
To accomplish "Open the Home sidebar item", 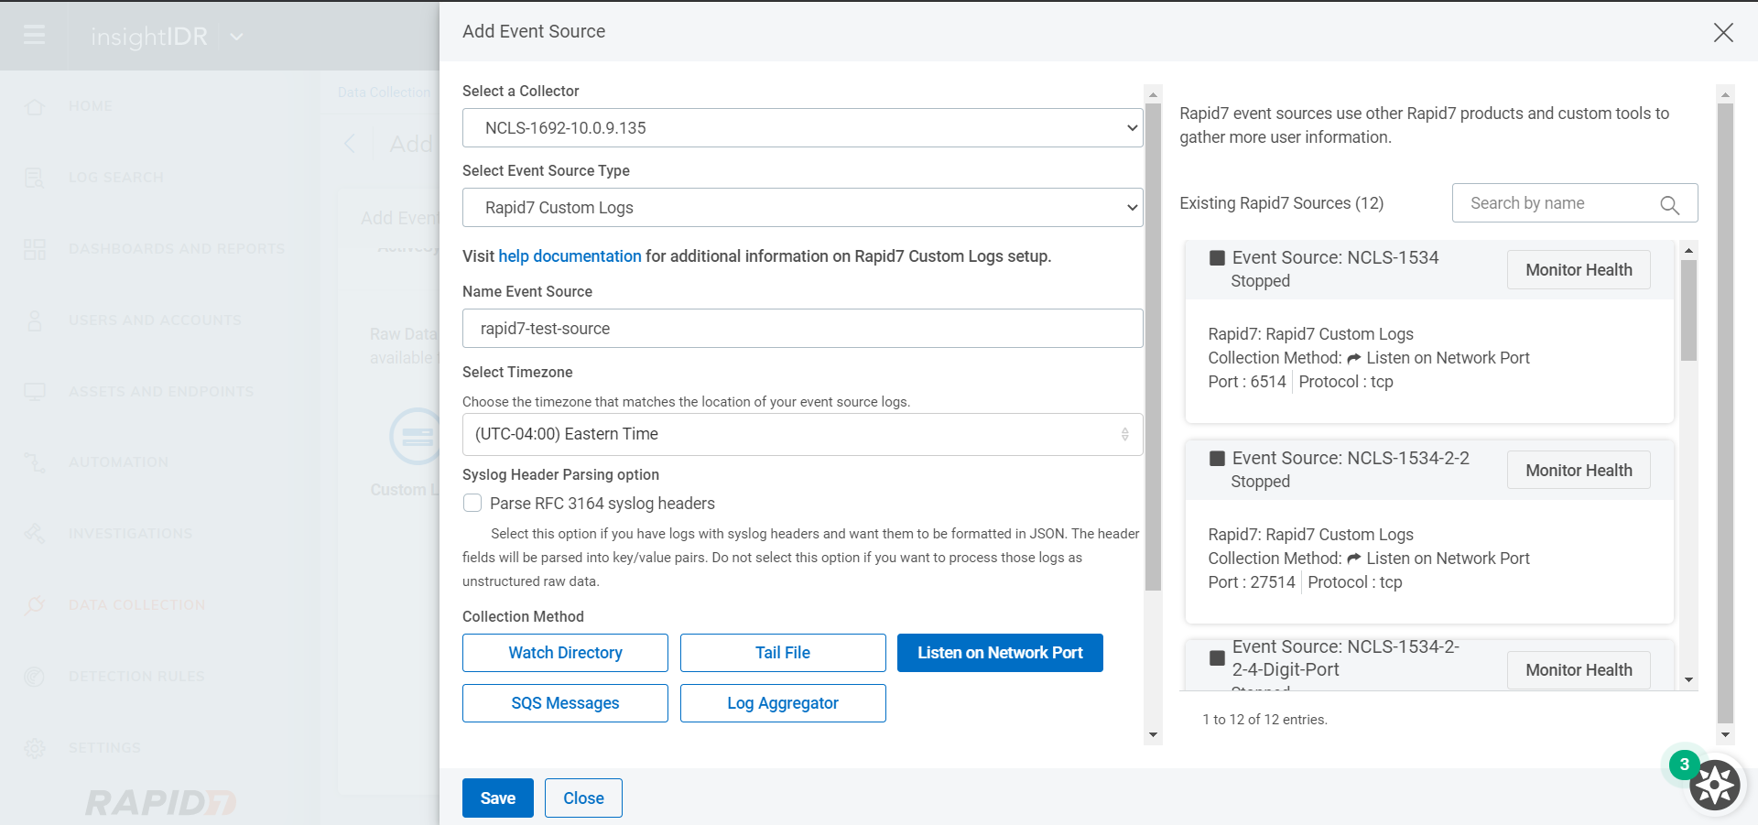I will pyautogui.click(x=91, y=106).
